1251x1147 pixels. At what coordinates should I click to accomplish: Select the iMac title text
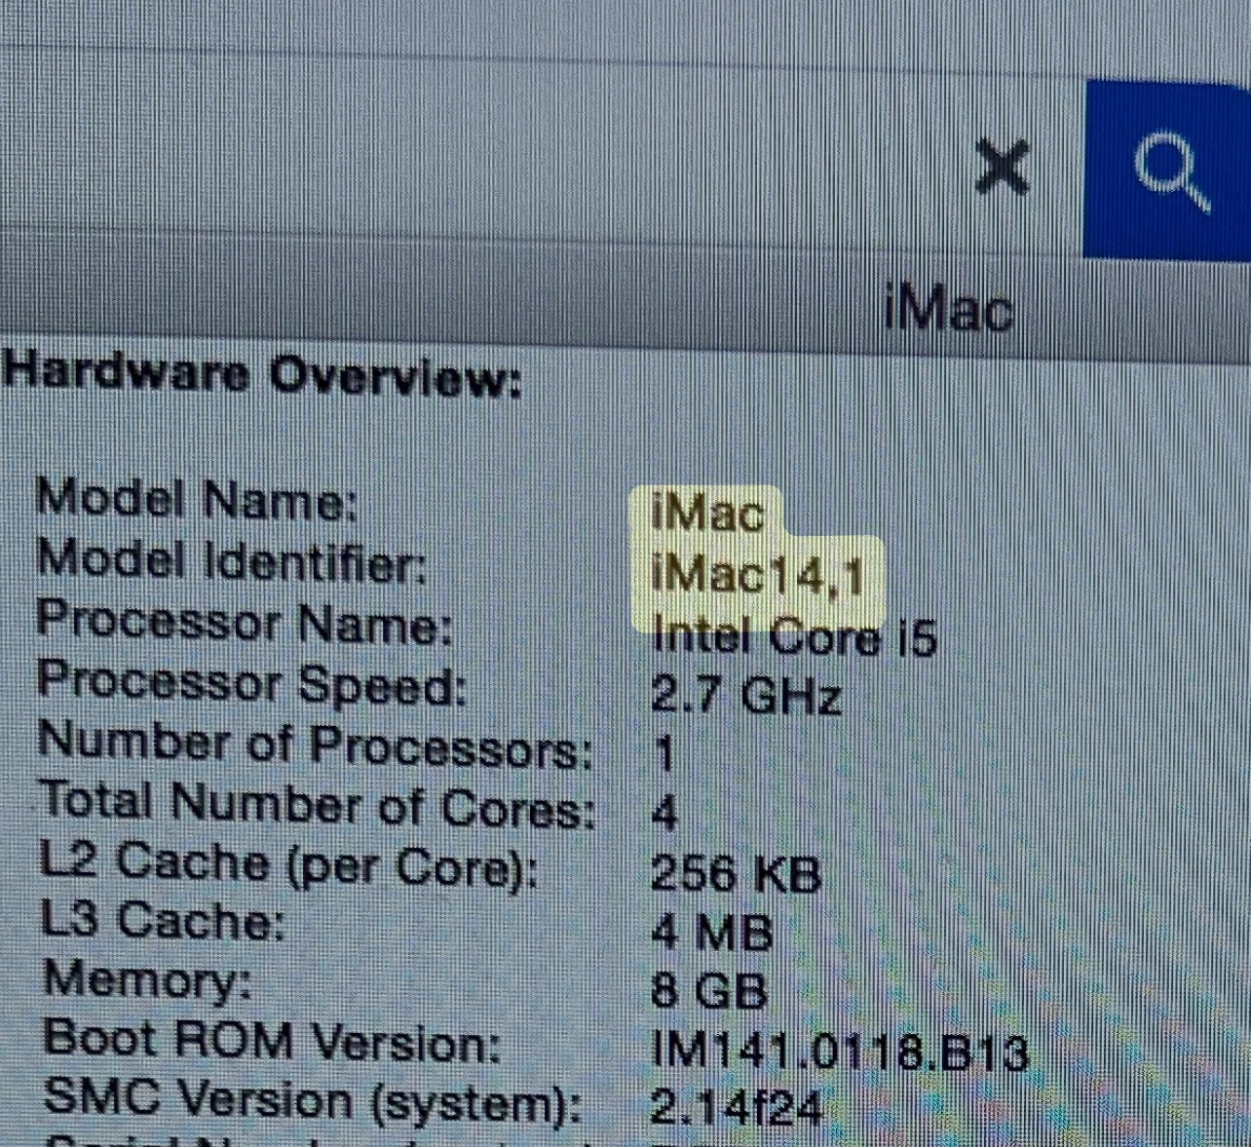[x=950, y=310]
